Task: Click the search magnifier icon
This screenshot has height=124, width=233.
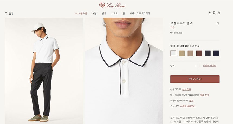Action: click(6, 13)
